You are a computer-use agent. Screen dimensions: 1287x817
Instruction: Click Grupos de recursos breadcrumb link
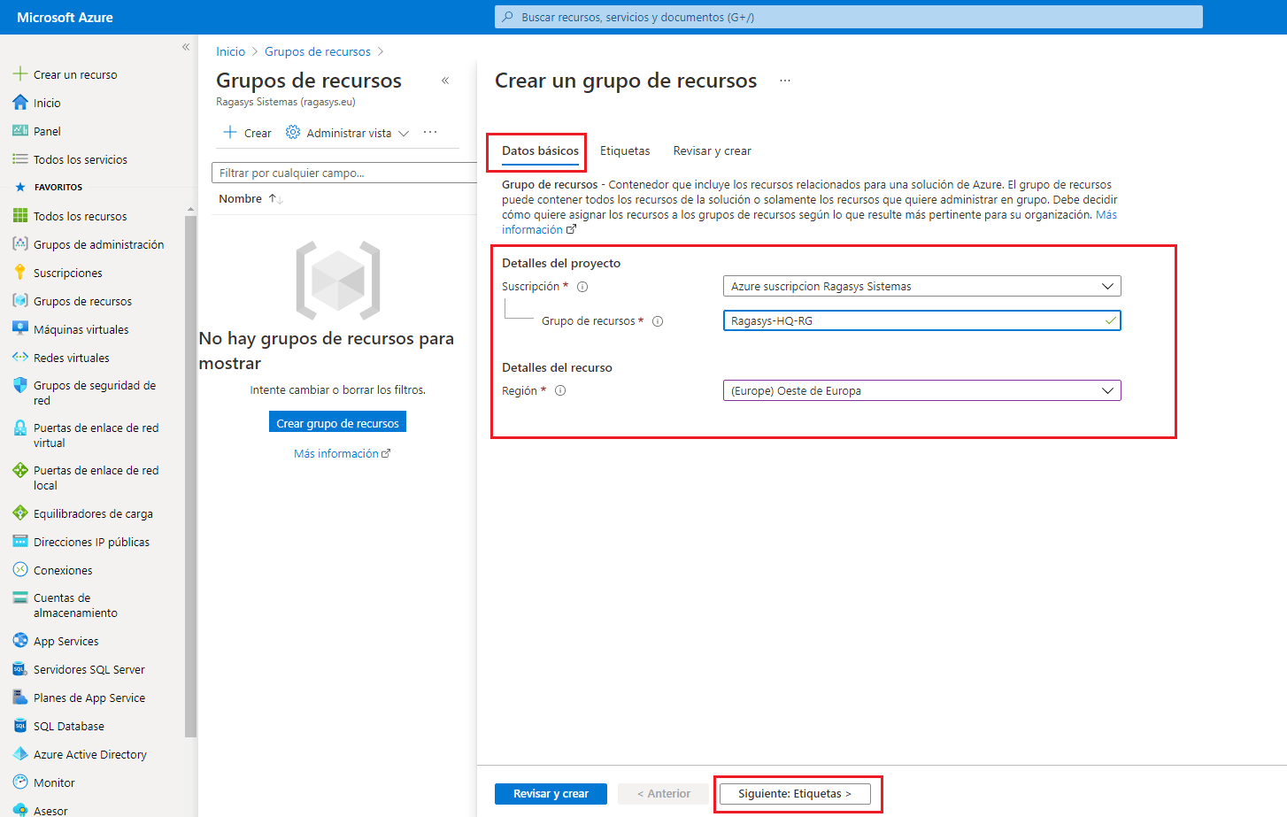(x=318, y=51)
